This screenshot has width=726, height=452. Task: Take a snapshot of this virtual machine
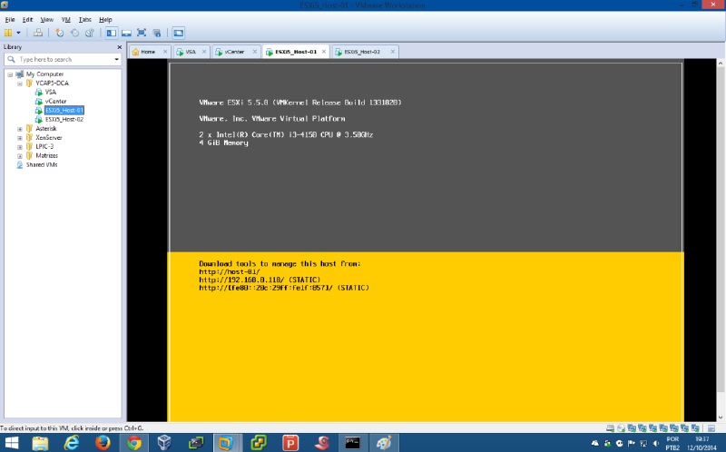point(60,33)
